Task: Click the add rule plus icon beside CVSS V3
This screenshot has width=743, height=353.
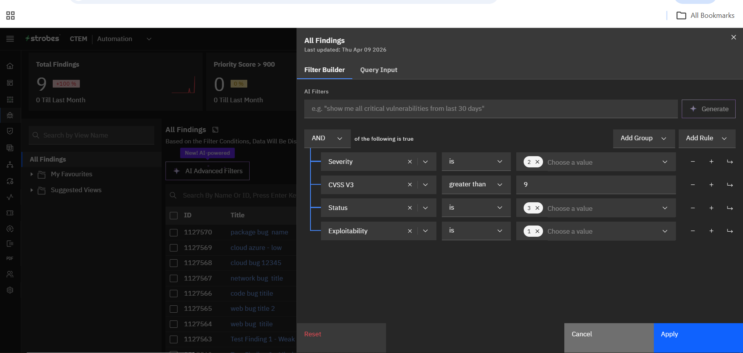Action: coord(711,185)
